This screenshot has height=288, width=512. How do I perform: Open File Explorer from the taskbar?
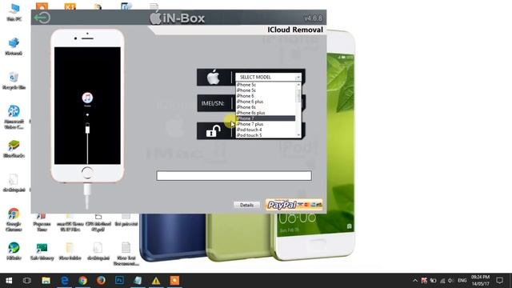click(x=46, y=281)
